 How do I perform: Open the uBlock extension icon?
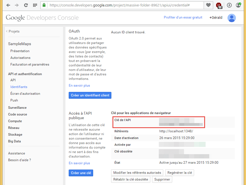[x=219, y=5]
